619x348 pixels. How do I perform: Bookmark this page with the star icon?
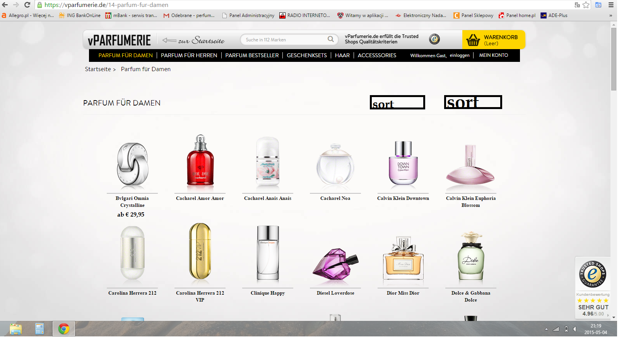(586, 5)
